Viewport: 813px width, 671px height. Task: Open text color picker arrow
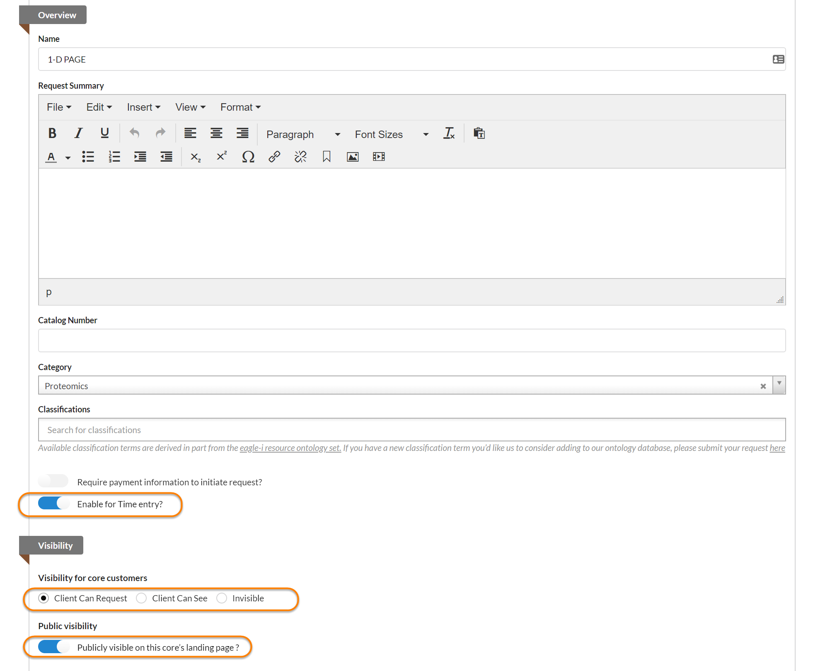click(68, 158)
